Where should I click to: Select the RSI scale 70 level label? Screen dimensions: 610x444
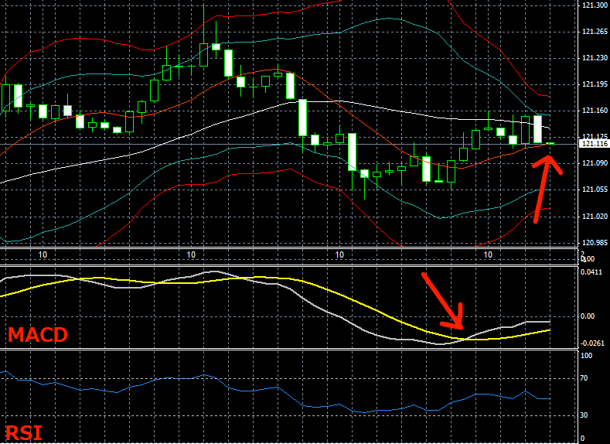[584, 378]
